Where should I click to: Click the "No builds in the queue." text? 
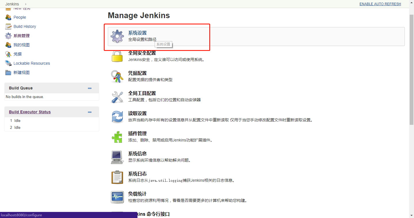25,97
